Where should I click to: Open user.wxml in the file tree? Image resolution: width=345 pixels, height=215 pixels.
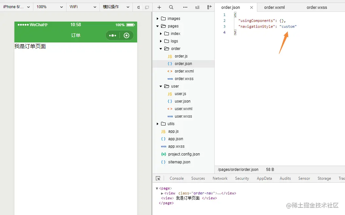click(183, 109)
